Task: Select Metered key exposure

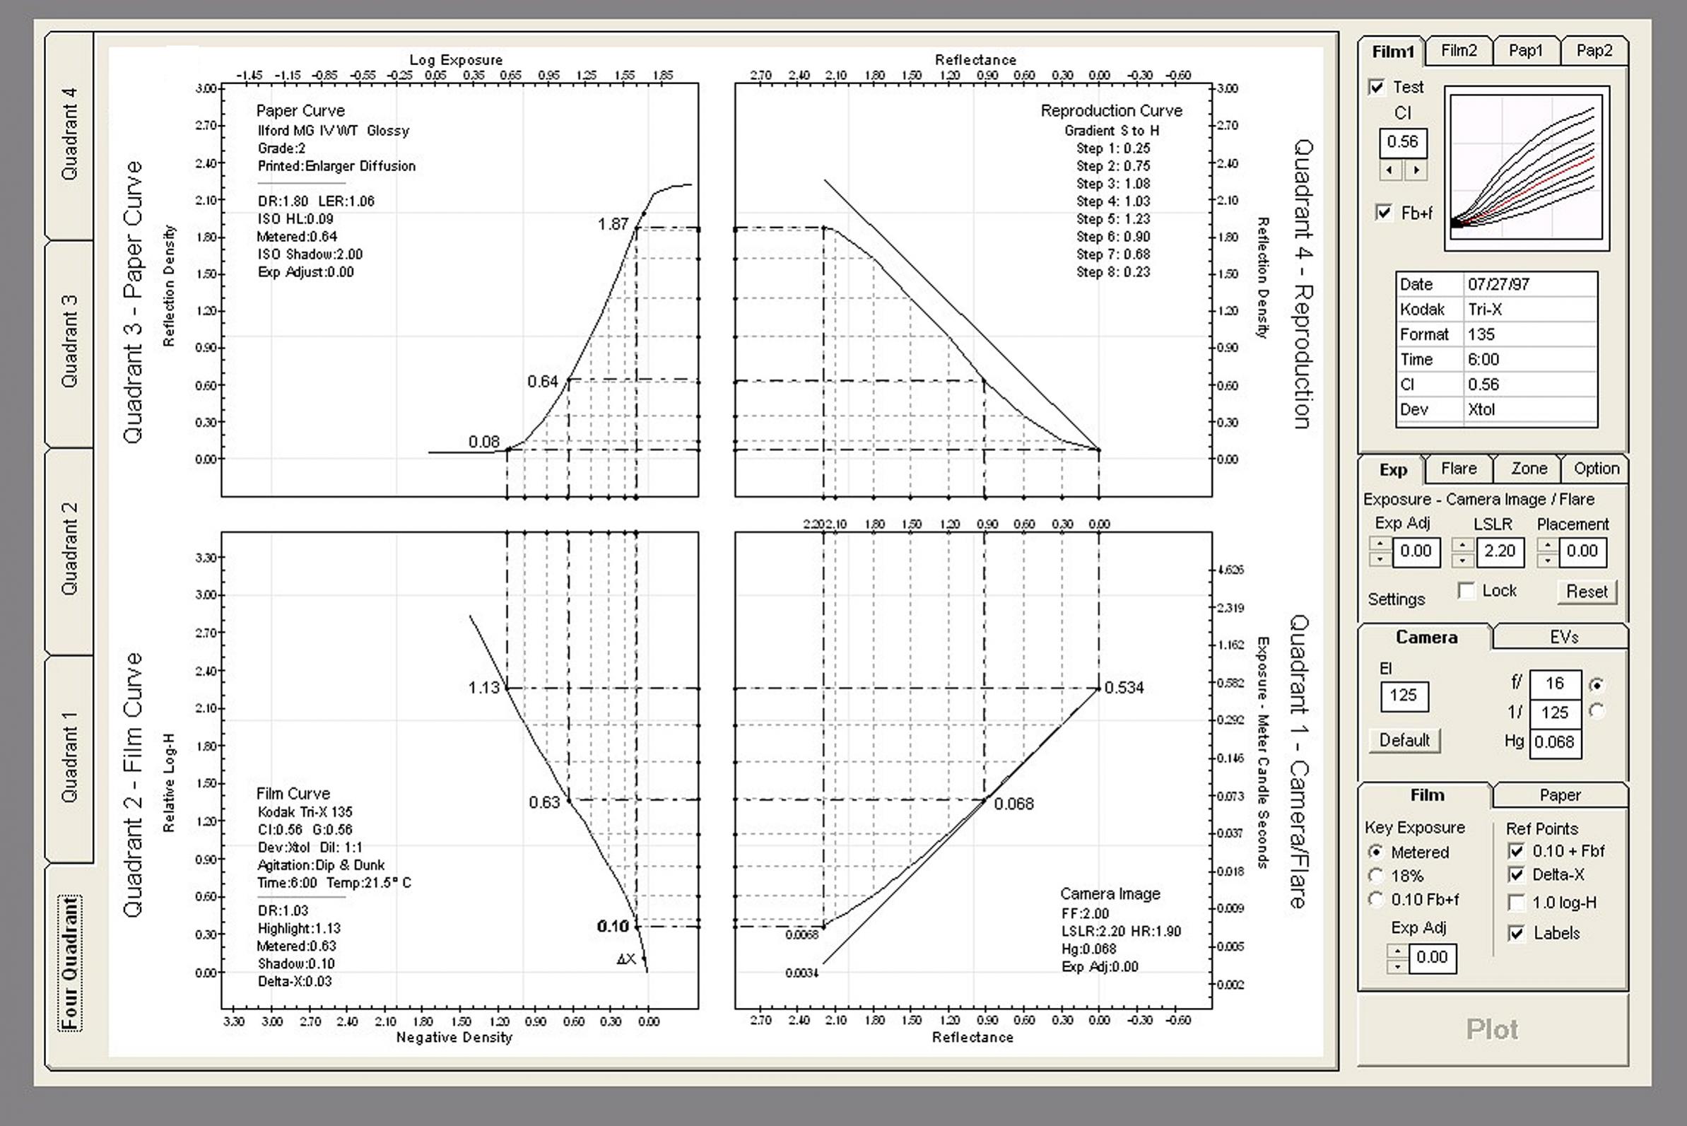Action: [1375, 852]
